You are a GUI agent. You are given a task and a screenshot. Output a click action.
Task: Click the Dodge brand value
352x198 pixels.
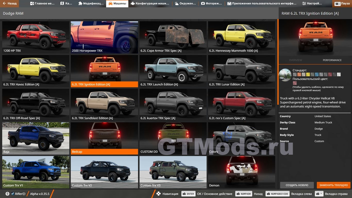tap(319, 129)
